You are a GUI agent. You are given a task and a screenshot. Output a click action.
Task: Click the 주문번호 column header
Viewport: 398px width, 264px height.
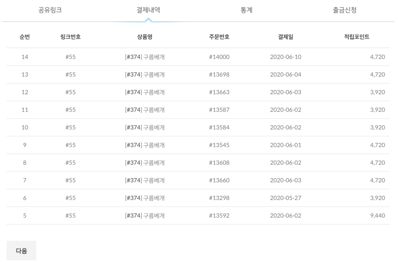point(219,37)
